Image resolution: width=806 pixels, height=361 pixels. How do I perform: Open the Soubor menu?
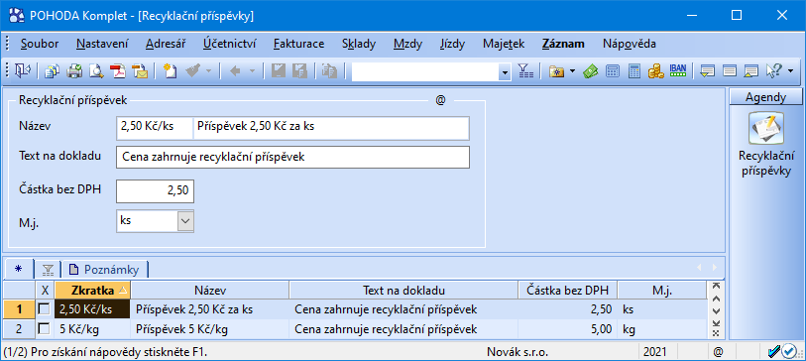(40, 44)
